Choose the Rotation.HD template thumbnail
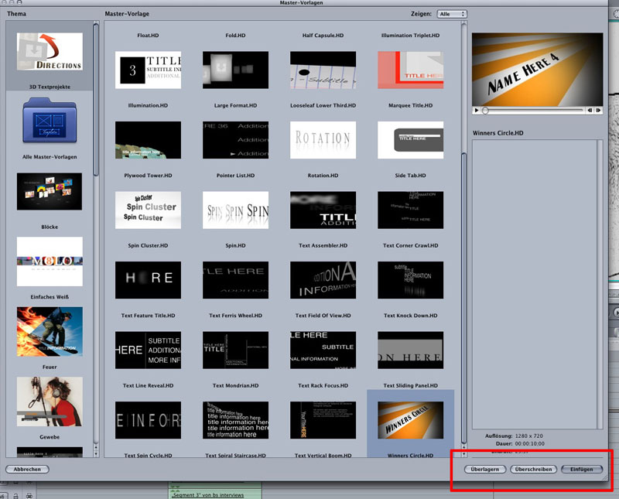This screenshot has height=499, width=619. point(323,139)
